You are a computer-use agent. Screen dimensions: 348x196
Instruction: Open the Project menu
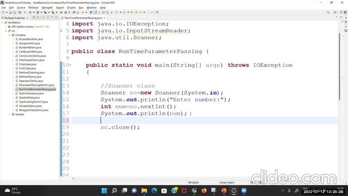click(x=71, y=8)
